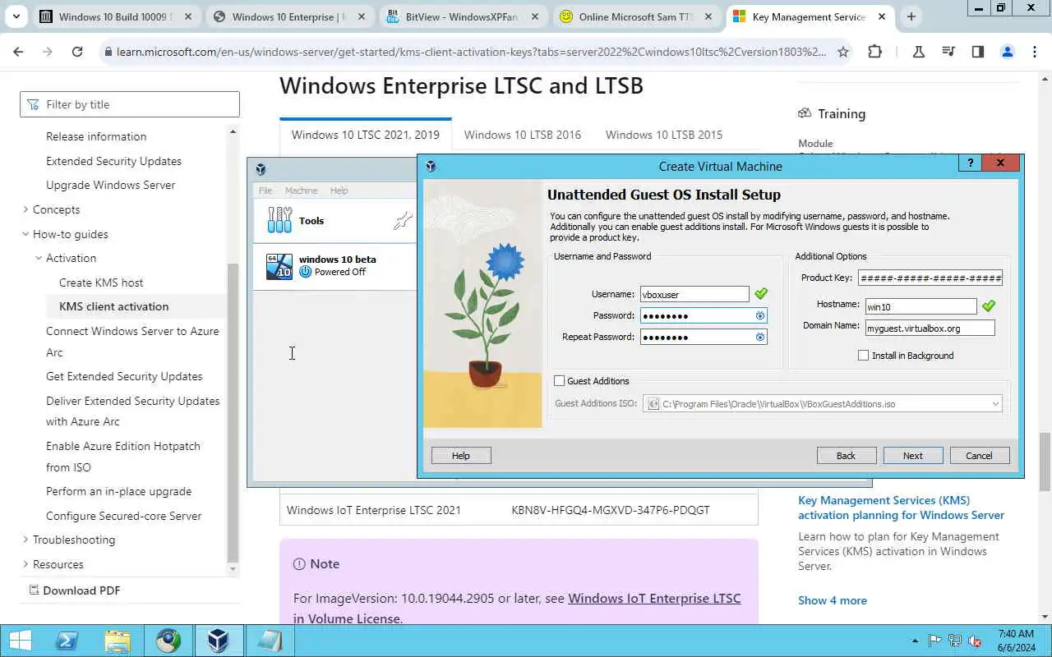
Task: Open the Download PDF link
Action: click(x=75, y=590)
